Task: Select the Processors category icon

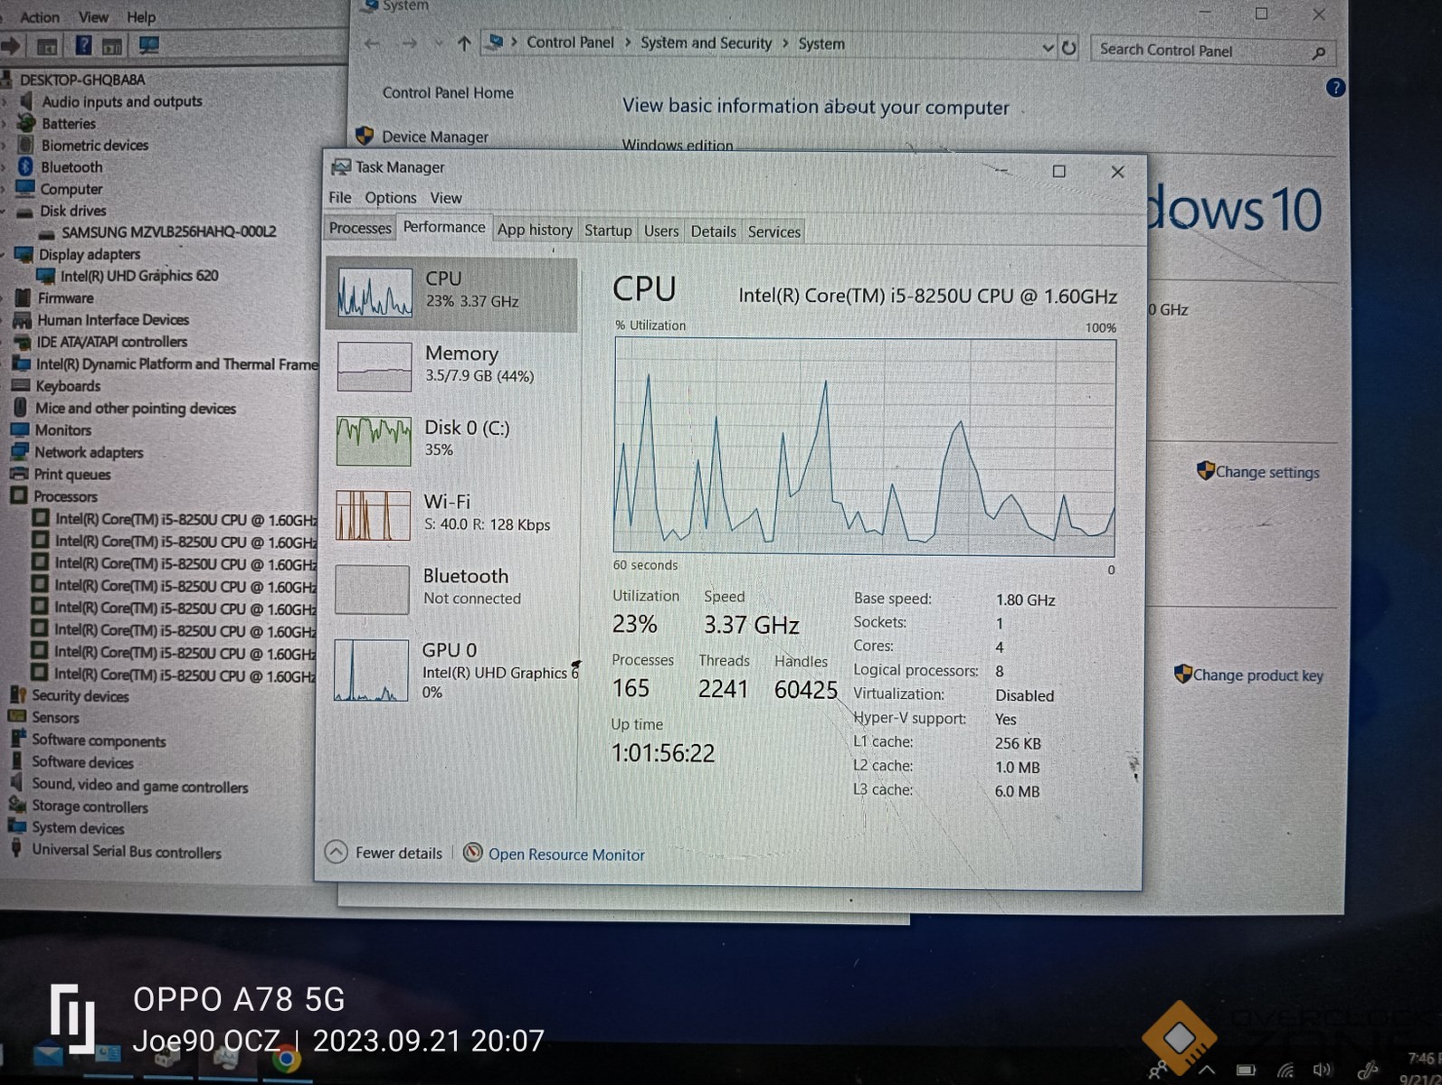Action: point(18,495)
